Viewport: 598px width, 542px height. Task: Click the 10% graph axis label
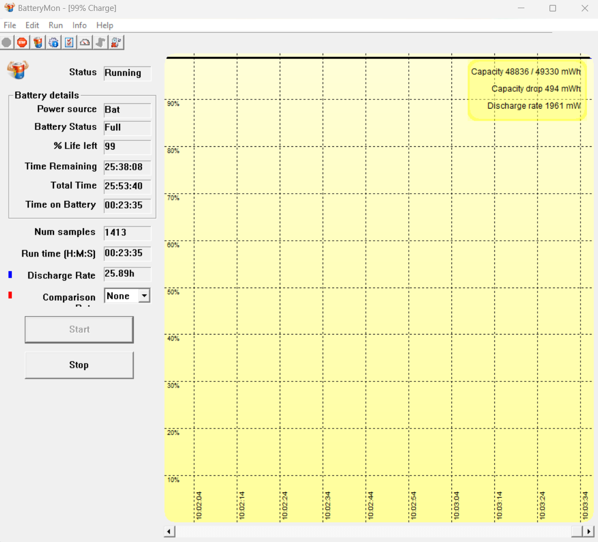coord(173,480)
